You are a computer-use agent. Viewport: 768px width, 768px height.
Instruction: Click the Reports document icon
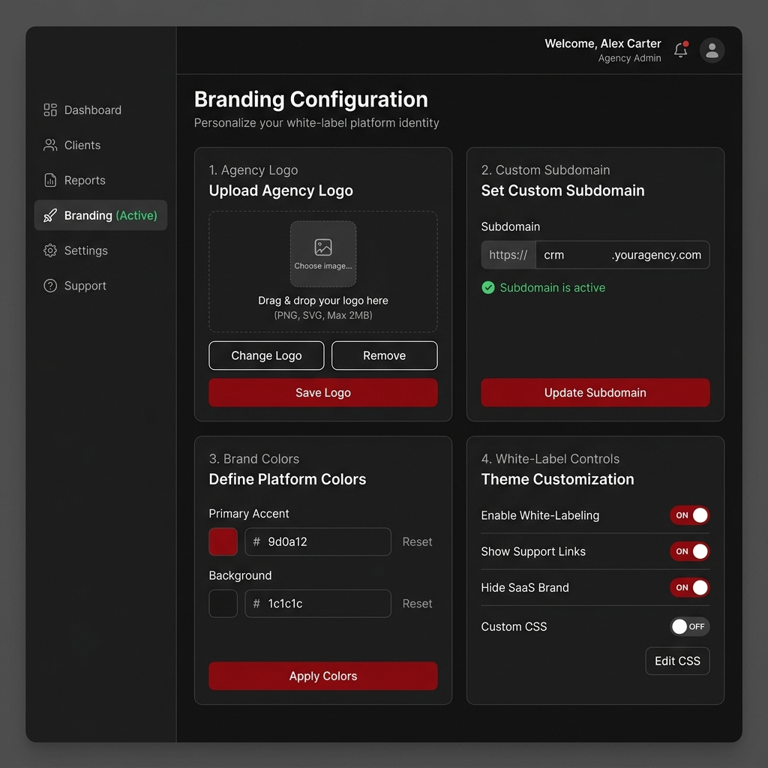click(50, 180)
